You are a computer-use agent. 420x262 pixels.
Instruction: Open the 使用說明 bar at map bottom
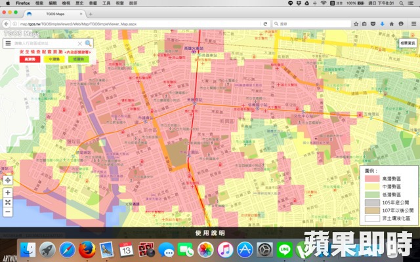coord(210,233)
